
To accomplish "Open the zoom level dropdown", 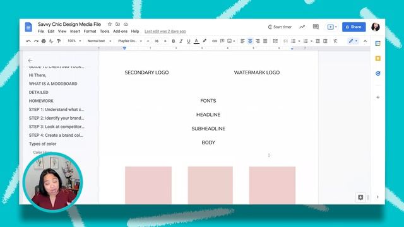I will point(74,41).
